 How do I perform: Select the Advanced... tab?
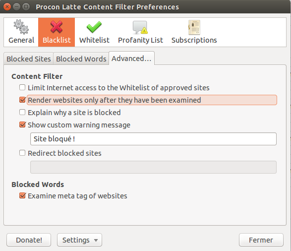(x=131, y=59)
